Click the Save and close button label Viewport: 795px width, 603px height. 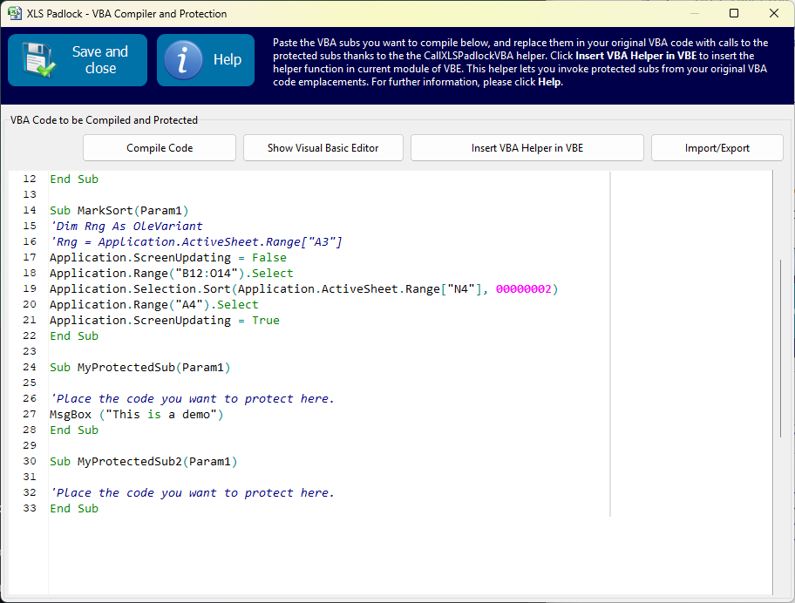[100, 60]
